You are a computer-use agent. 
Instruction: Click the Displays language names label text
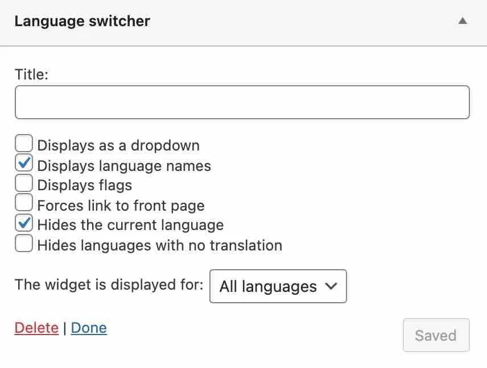pyautogui.click(x=123, y=166)
